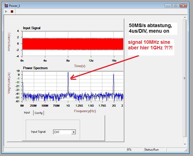Click the Amplitude(v) axis label
Image resolution: width=193 pixels, height=156 pixels.
tap(9, 42)
